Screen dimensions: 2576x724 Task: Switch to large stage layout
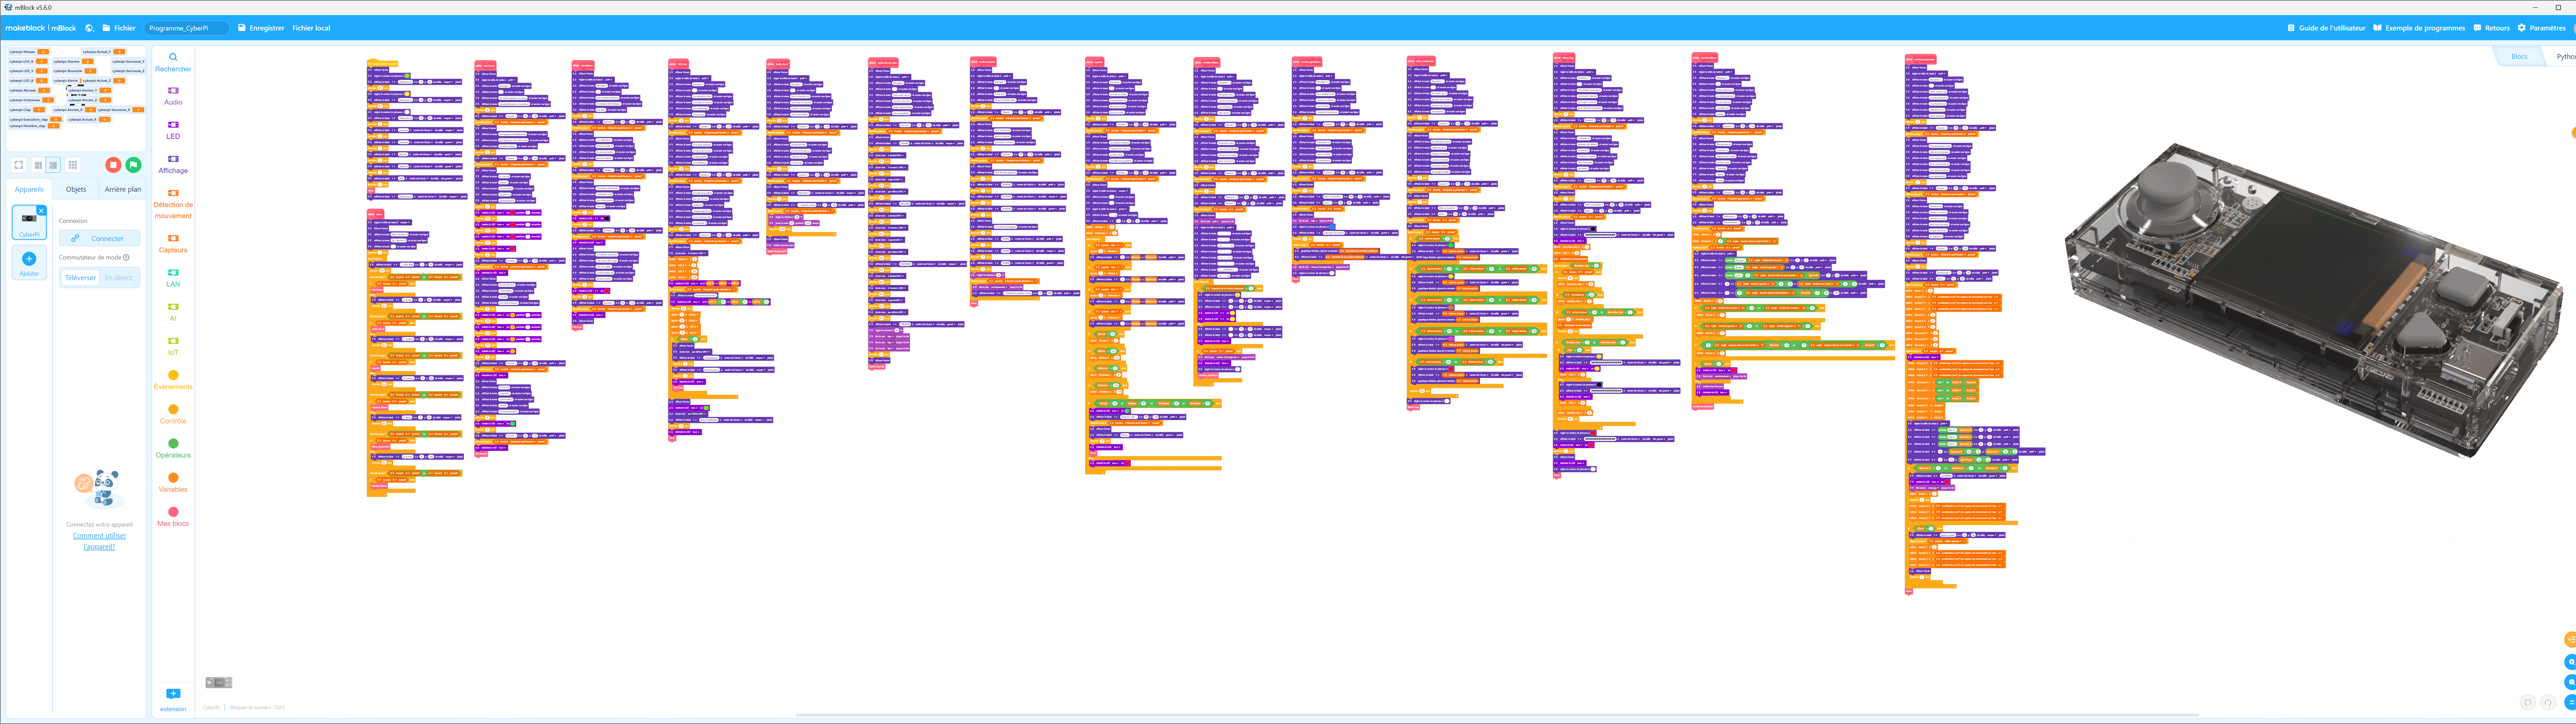53,165
